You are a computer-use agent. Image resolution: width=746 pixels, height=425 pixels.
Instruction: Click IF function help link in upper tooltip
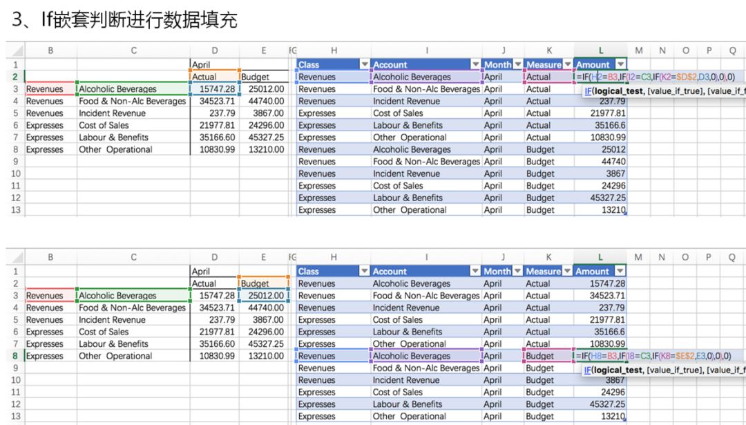tap(588, 91)
